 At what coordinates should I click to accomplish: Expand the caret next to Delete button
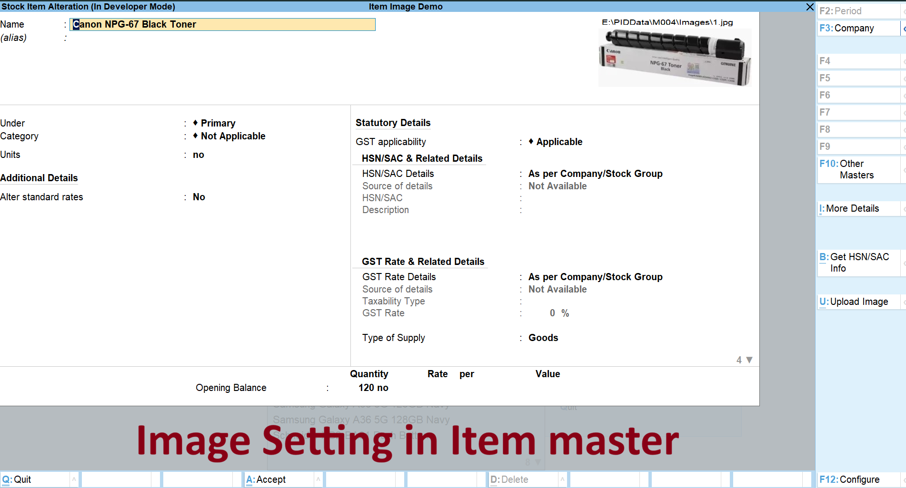[x=563, y=479]
